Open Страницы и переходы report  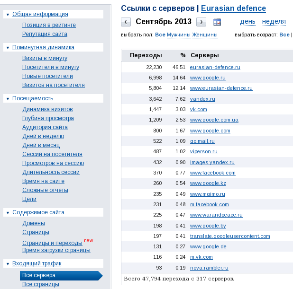click(x=52, y=243)
